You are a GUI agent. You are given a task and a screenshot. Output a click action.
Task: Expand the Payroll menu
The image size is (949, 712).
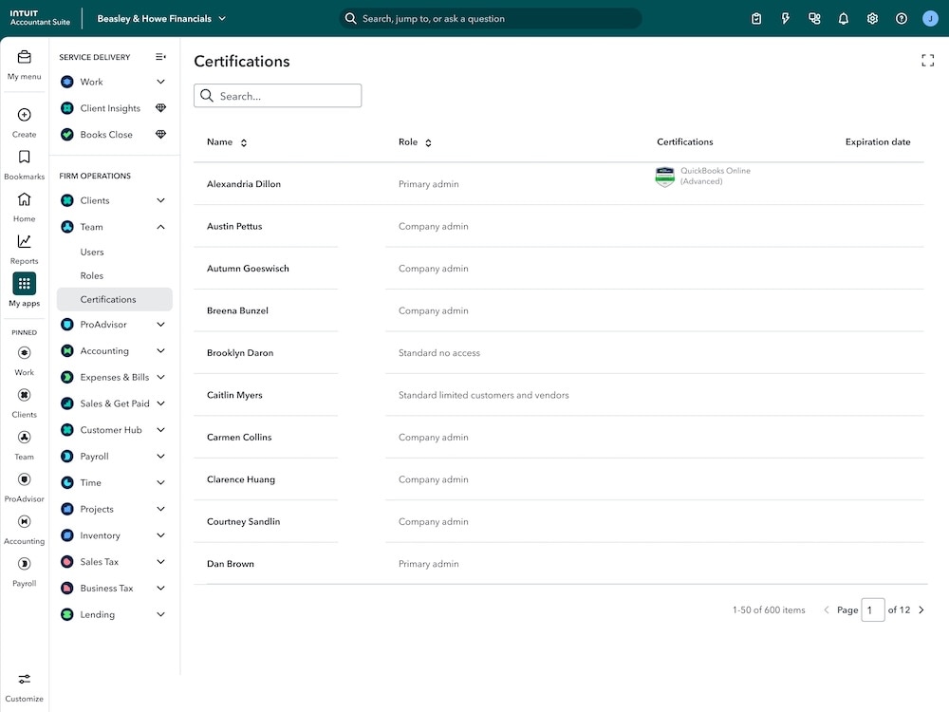(160, 456)
